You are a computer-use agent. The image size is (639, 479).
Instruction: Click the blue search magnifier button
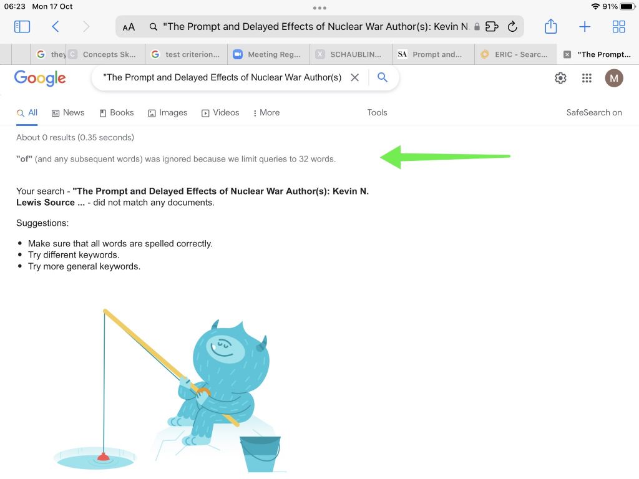coord(382,77)
